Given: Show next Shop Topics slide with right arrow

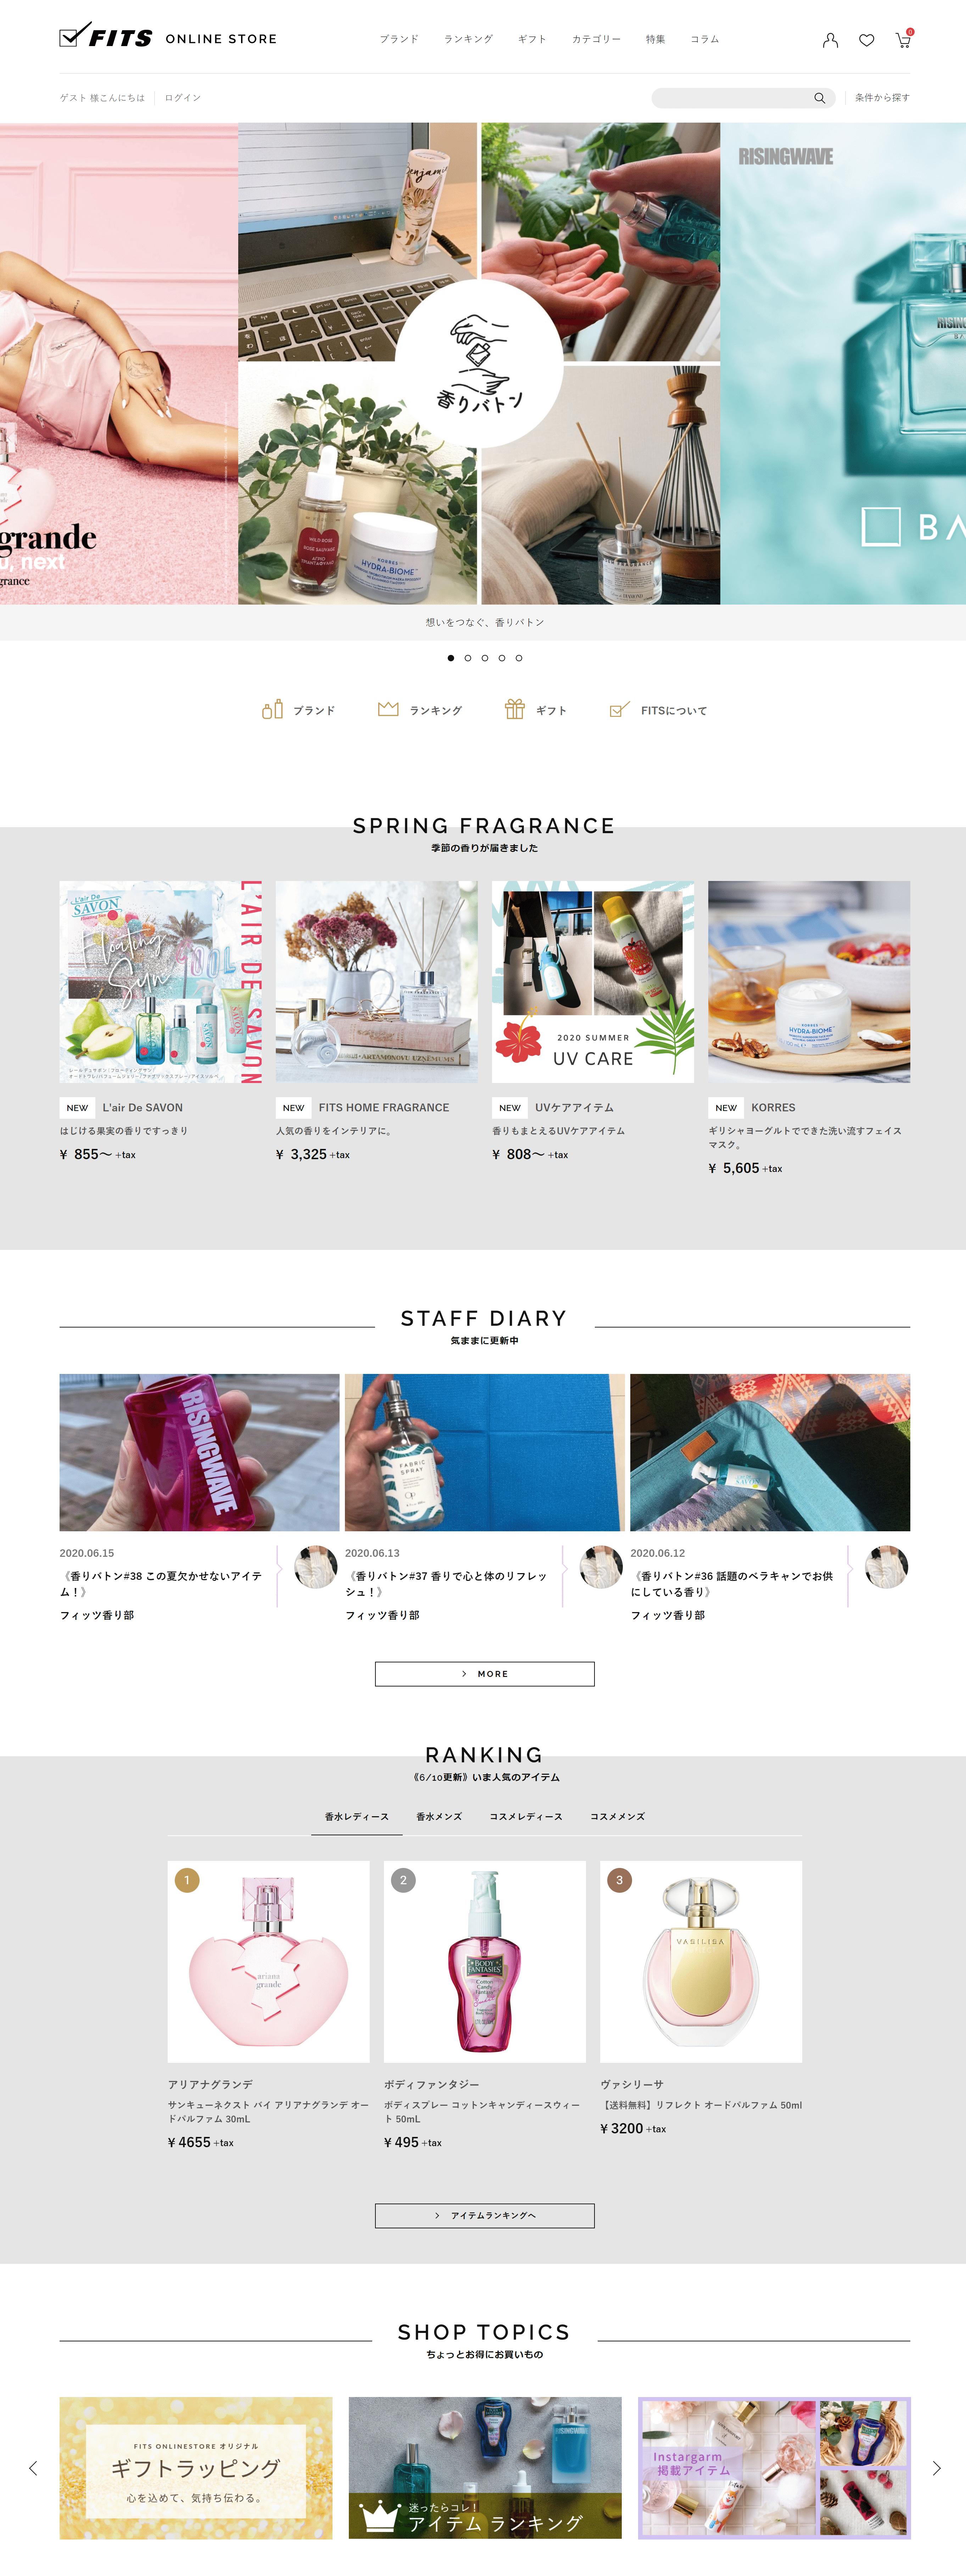Looking at the screenshot, I should click(936, 2468).
